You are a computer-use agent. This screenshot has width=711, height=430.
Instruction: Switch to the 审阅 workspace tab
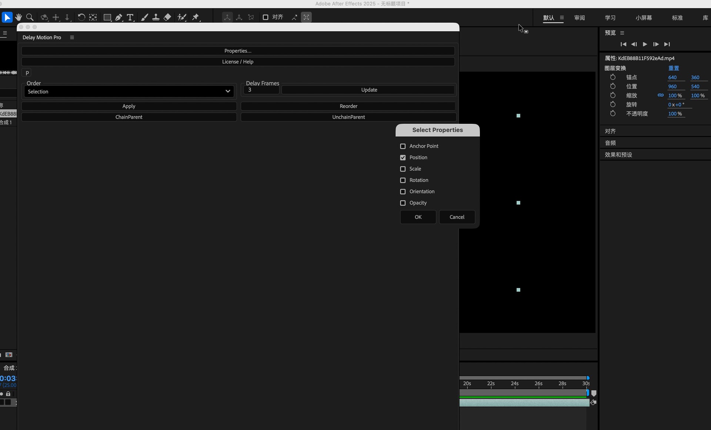(579, 18)
